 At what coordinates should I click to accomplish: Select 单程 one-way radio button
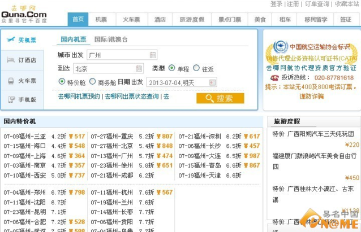point(172,68)
